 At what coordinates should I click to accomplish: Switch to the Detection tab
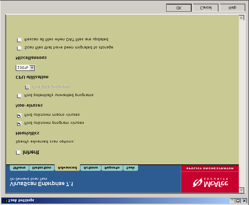coord(42,168)
